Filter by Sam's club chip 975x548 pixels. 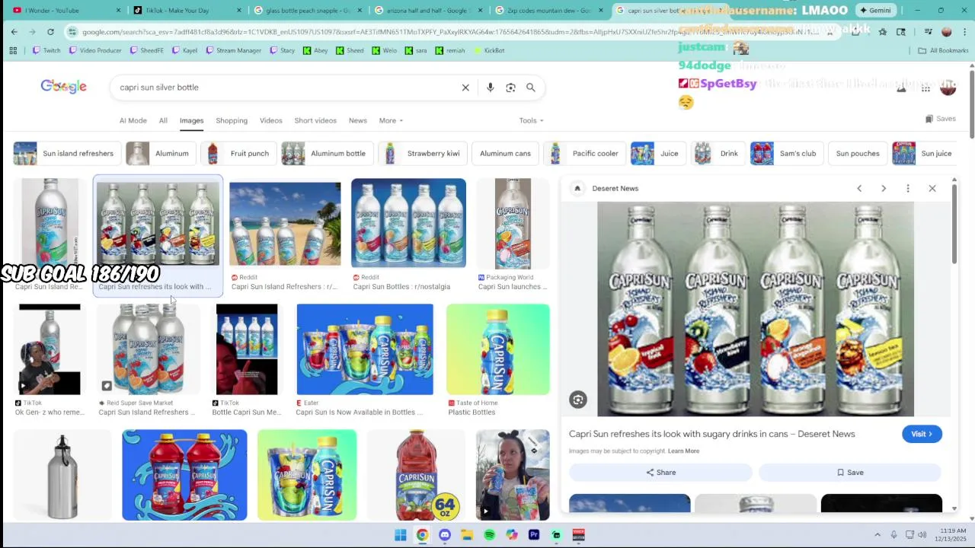point(786,154)
